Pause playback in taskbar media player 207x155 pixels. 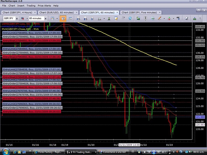pos(154,152)
